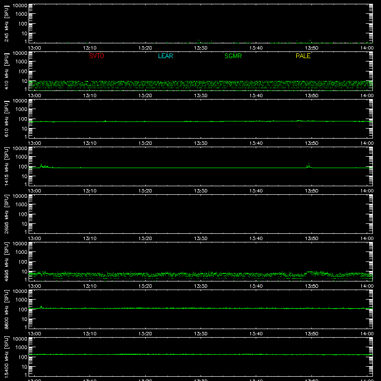The width and height of the screenshot is (381, 381).
Task: Click 13:10 tick under the 410 MHz plot
Action: tap(90, 96)
